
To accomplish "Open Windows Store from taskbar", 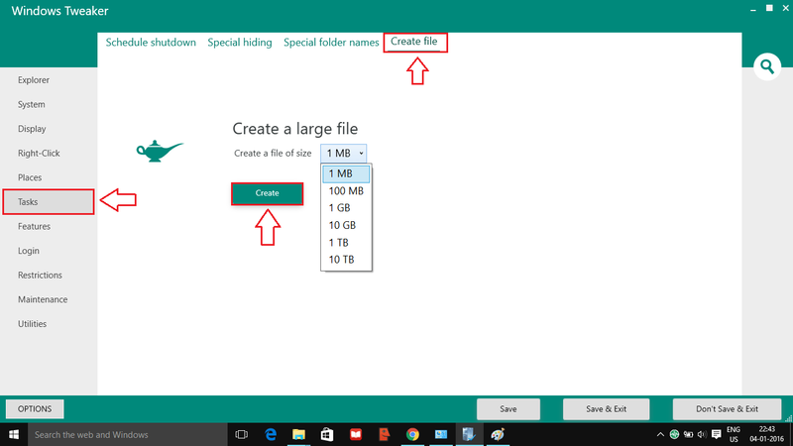I will click(327, 434).
